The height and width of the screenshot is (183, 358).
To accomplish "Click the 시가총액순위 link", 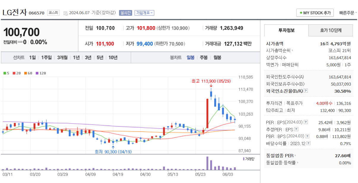I will [278, 51].
